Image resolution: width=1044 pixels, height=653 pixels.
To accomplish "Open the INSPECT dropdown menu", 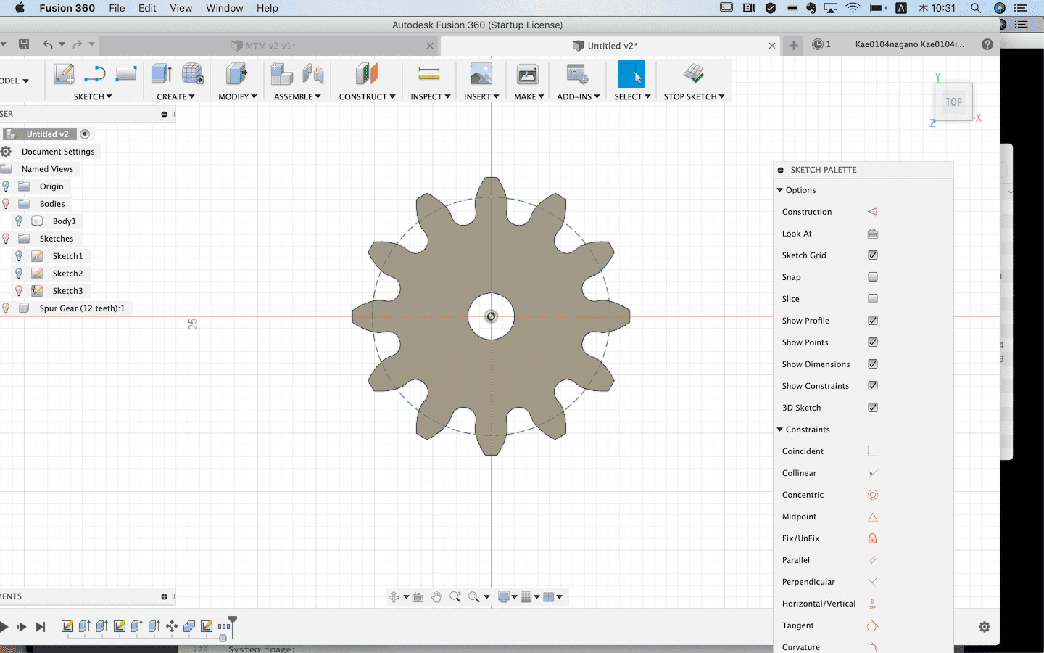I will tap(431, 96).
